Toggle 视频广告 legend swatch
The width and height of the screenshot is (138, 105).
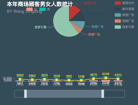point(118,21)
